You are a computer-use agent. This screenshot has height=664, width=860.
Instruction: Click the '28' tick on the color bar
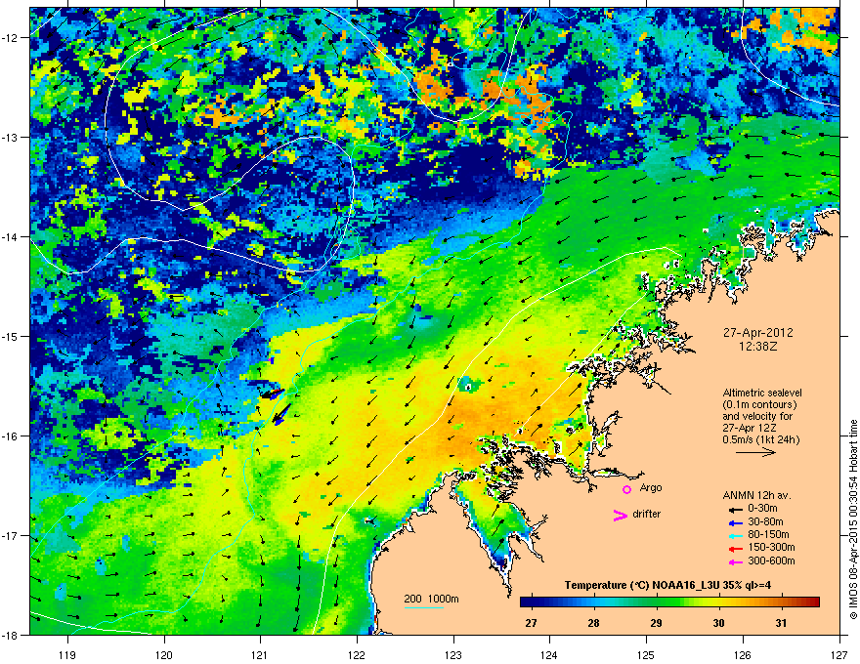click(593, 623)
